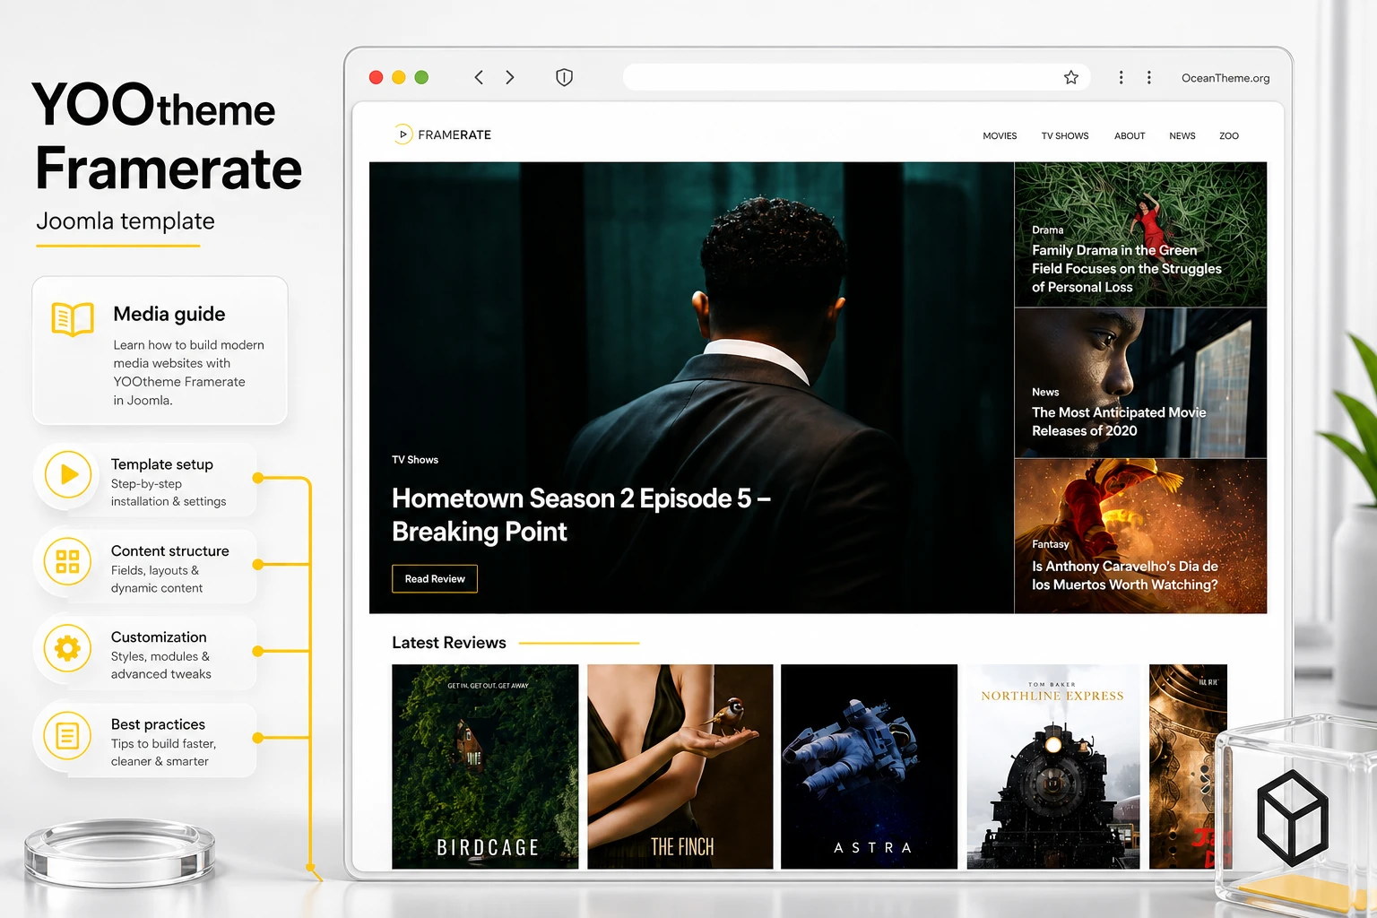Open the Astra poster thumbnail
Image resolution: width=1377 pixels, height=918 pixels.
pos(869,766)
